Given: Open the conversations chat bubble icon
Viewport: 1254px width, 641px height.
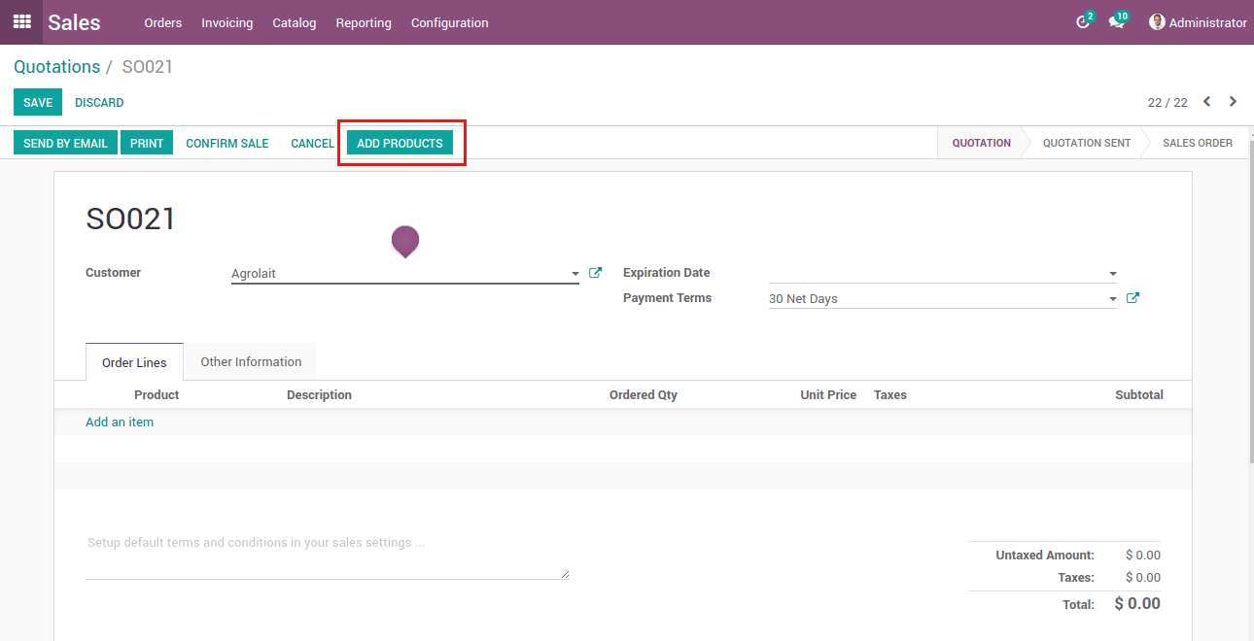Looking at the screenshot, I should (x=1117, y=21).
